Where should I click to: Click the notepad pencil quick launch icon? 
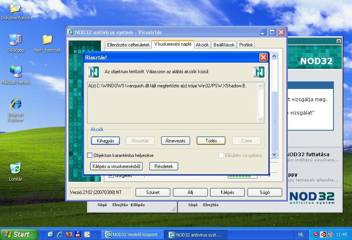point(87,234)
